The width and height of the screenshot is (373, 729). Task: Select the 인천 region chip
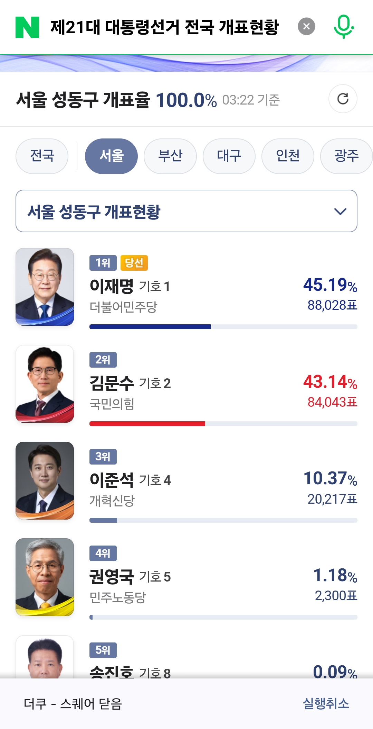coord(288,156)
